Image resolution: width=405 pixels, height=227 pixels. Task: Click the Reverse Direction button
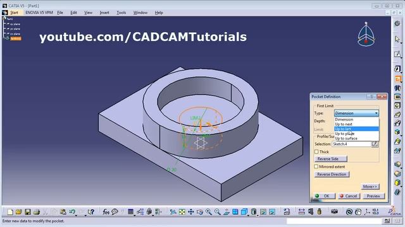coord(332,174)
